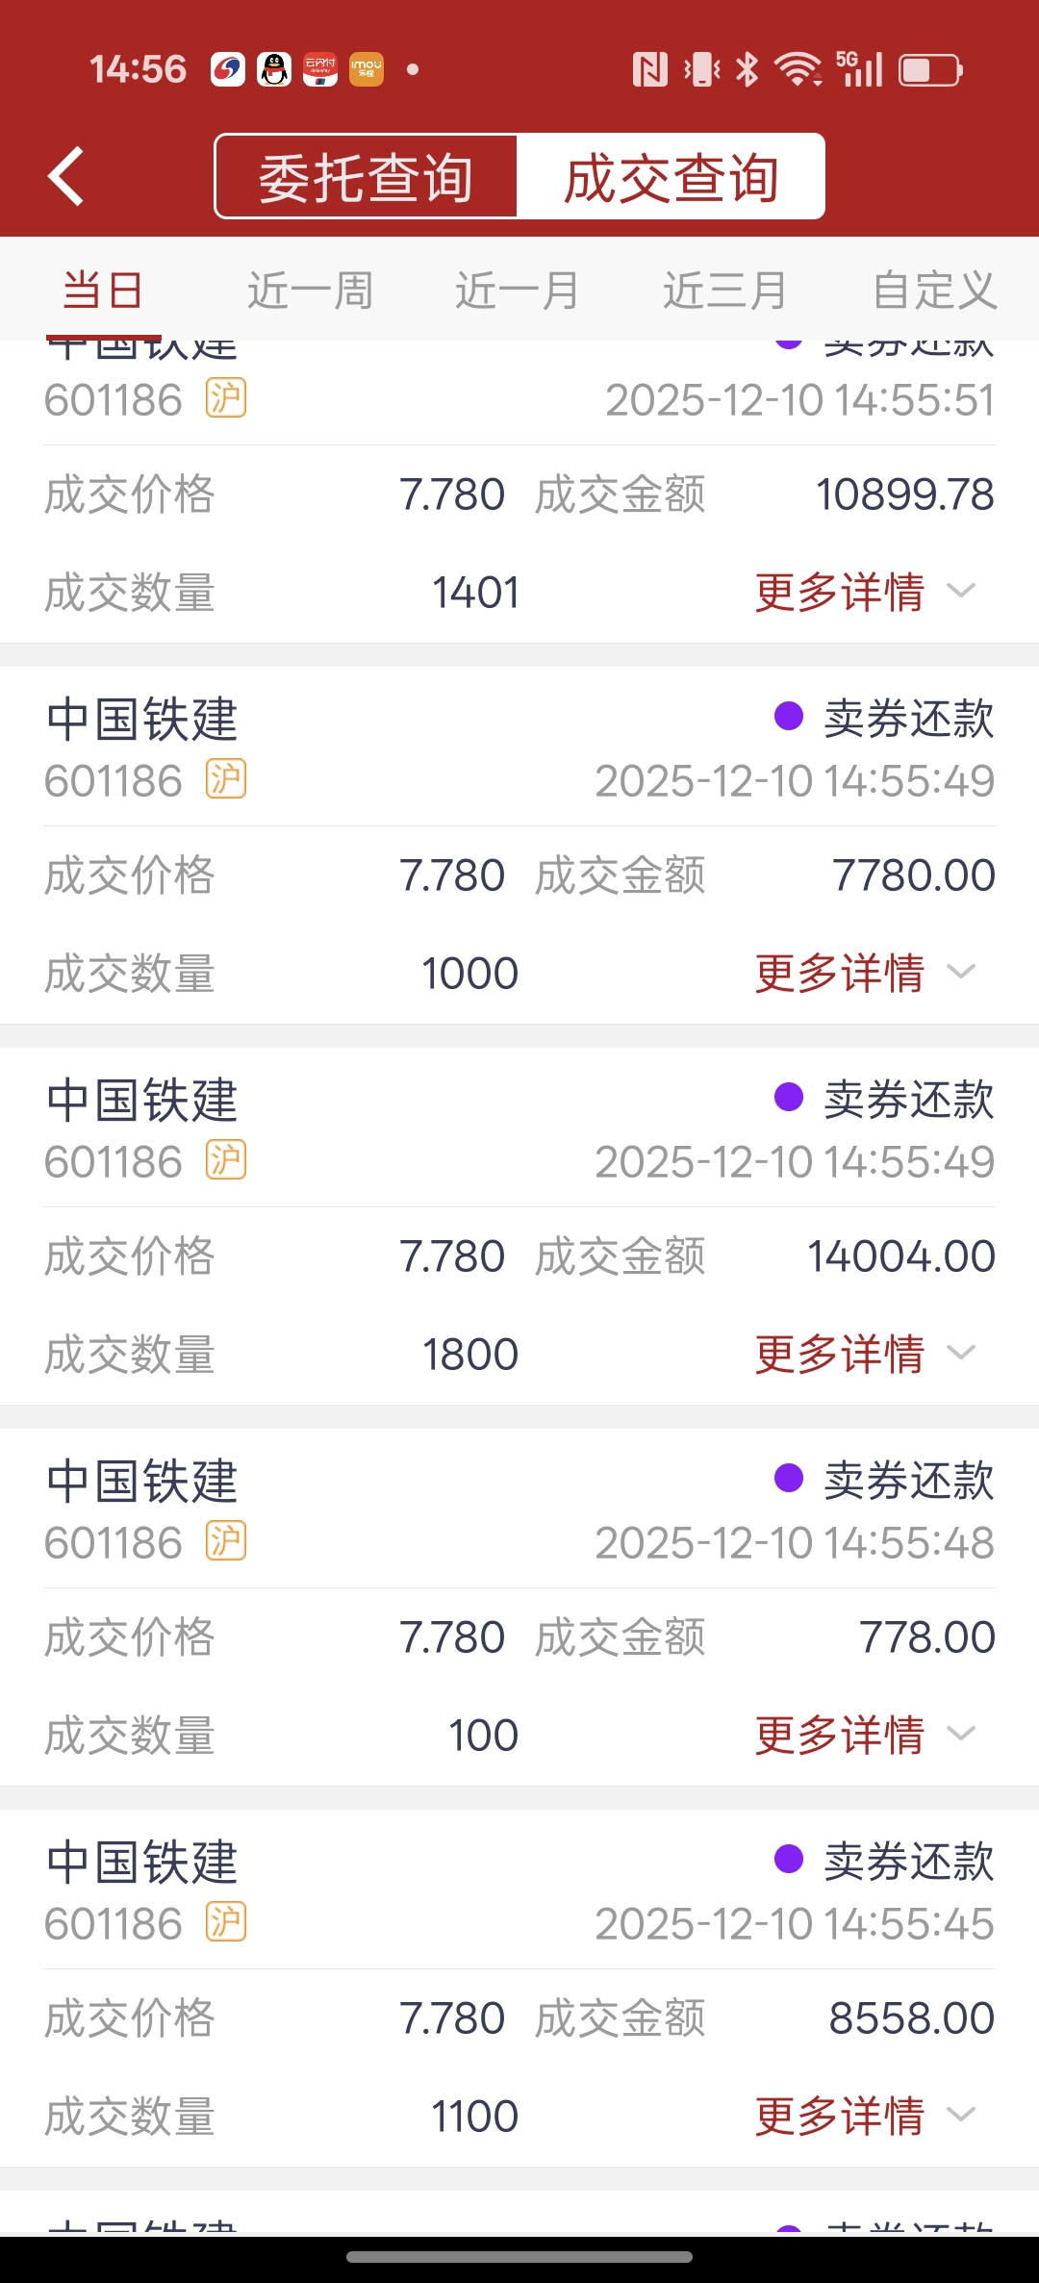Select the 近三月 tab
Image resolution: width=1039 pixels, height=2283 pixels.
tap(725, 290)
